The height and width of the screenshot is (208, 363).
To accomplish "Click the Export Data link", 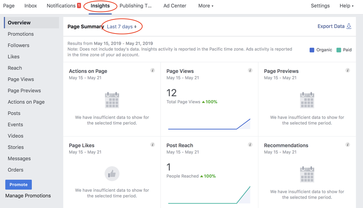I will point(334,26).
